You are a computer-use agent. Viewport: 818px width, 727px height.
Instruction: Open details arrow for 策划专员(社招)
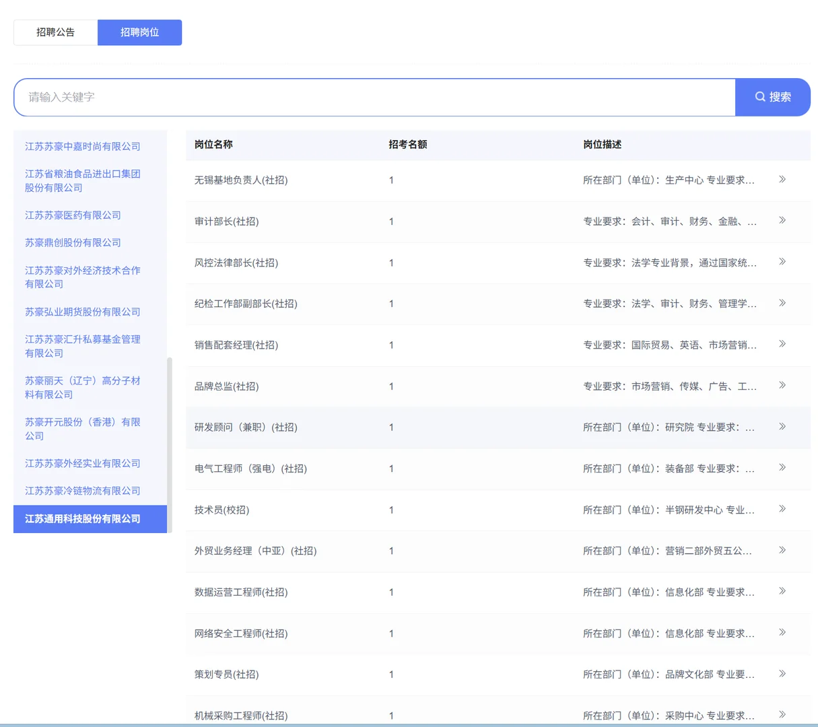click(x=782, y=673)
